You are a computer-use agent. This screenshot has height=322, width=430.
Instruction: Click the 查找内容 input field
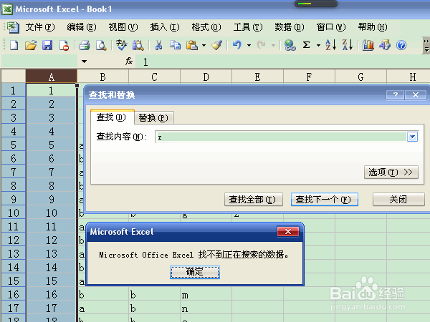click(x=281, y=137)
